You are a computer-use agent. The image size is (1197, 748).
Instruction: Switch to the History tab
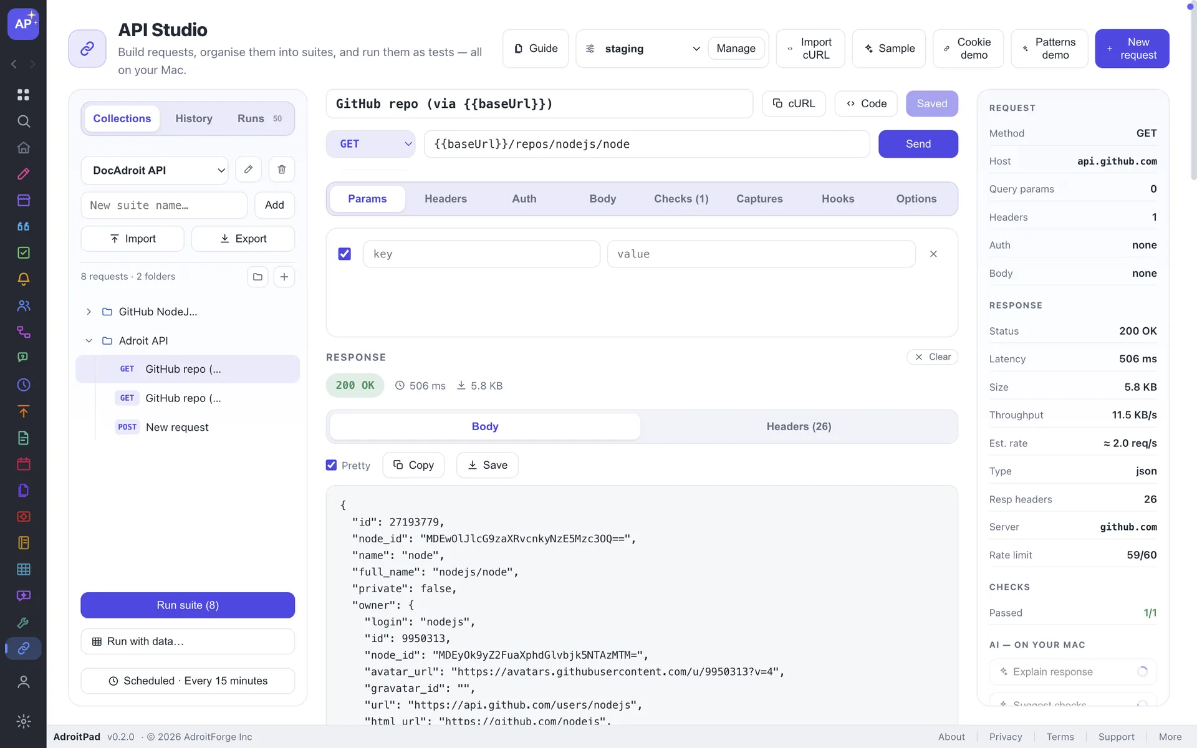[x=194, y=118]
